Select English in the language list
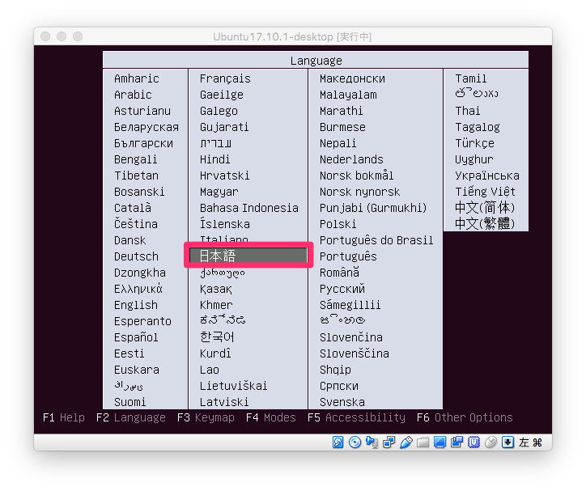This screenshot has width=586, height=491. (136, 305)
